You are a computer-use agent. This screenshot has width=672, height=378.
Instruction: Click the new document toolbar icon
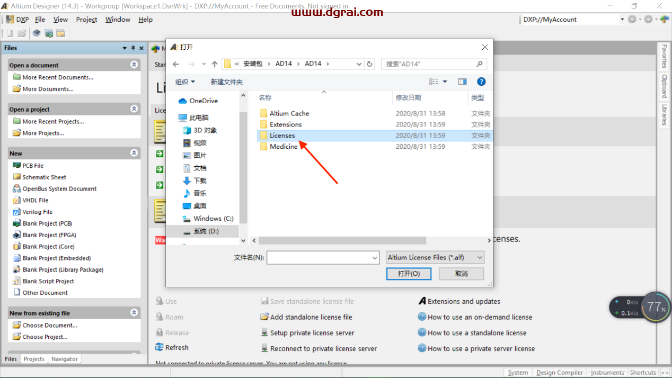coord(10,33)
